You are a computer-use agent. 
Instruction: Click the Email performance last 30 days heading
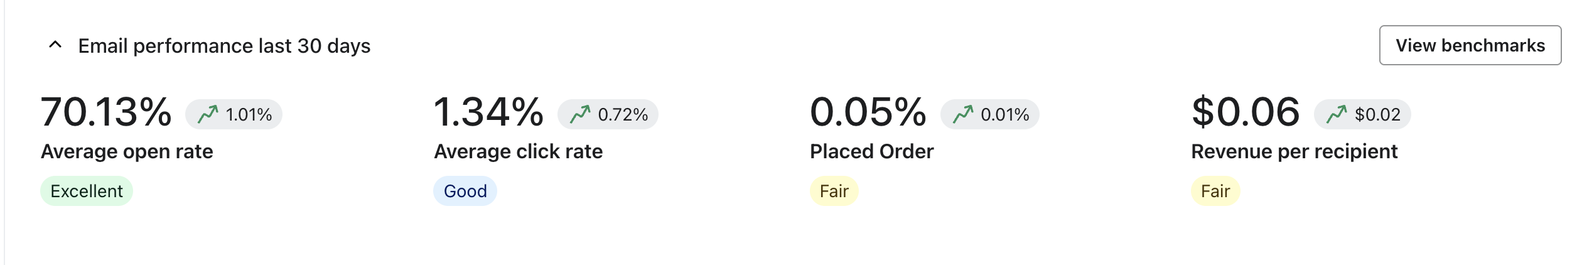[224, 46]
